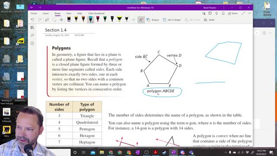The image size is (277, 156).
Task: Click the polygon ABCDE label
Action: [161, 91]
